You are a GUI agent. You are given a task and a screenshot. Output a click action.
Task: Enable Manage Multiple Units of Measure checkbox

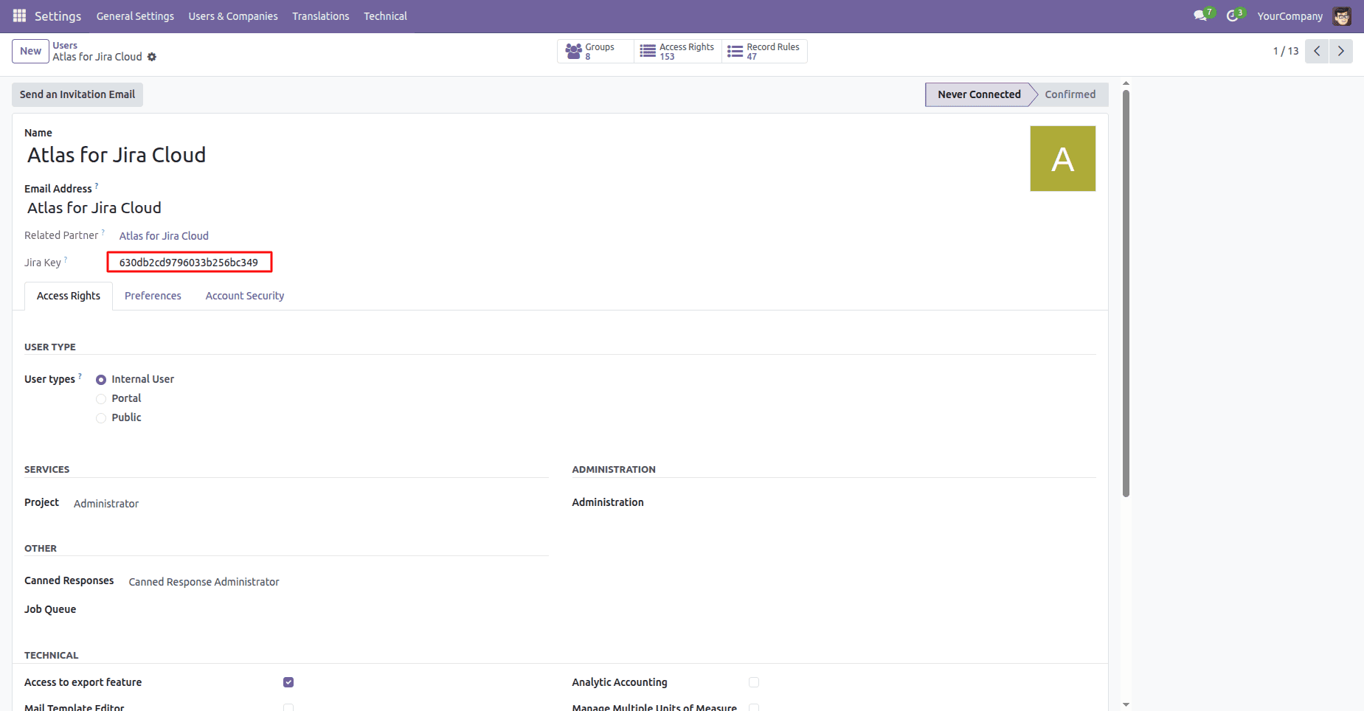coord(754,707)
